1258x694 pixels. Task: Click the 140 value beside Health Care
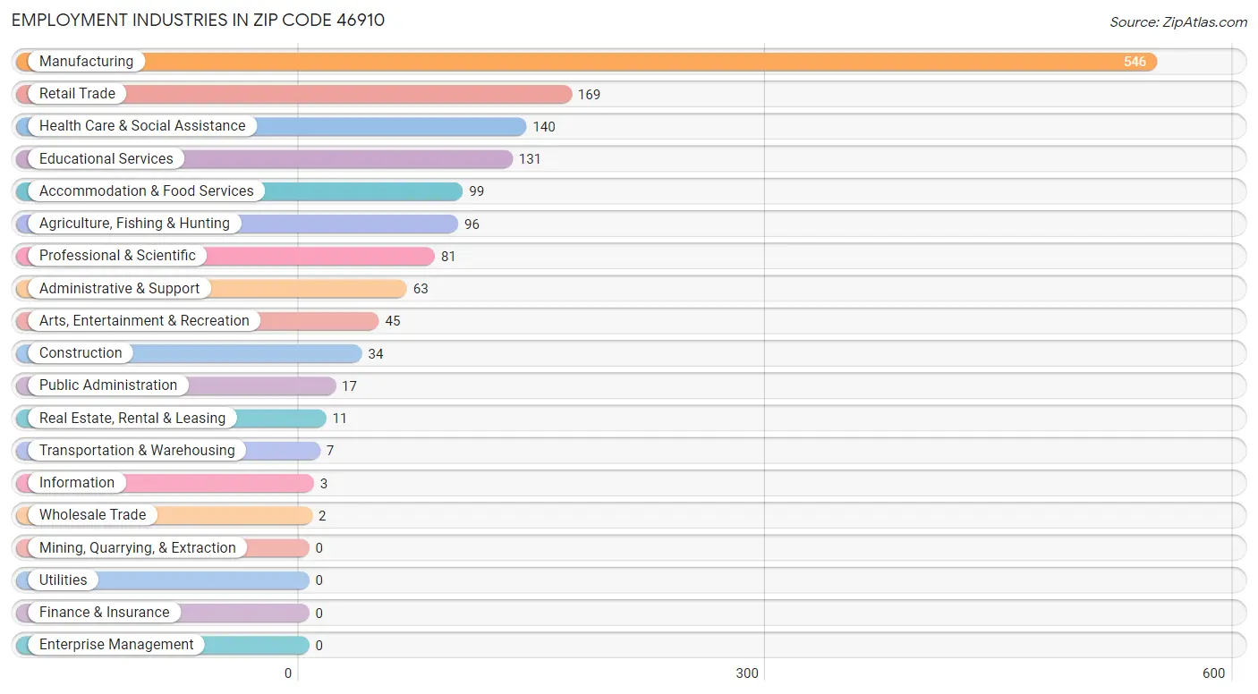544,127
